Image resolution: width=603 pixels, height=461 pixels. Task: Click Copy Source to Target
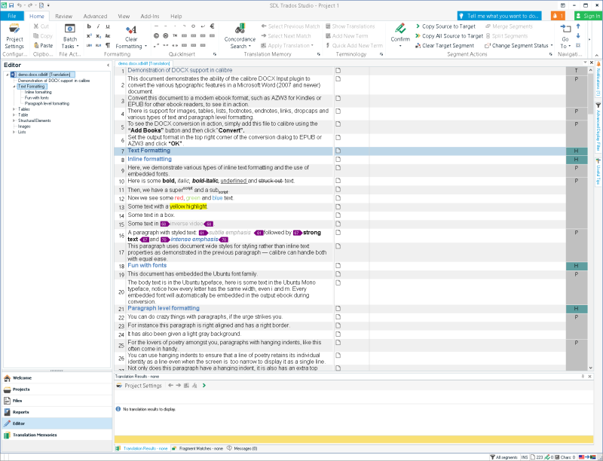445,26
